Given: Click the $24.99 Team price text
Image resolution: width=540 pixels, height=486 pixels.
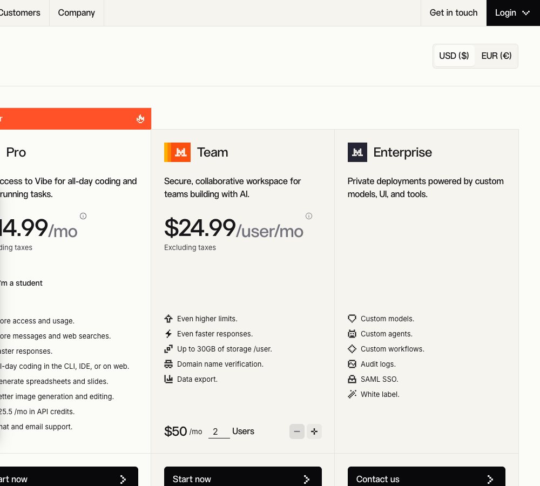Looking at the screenshot, I should pyautogui.click(x=200, y=228).
